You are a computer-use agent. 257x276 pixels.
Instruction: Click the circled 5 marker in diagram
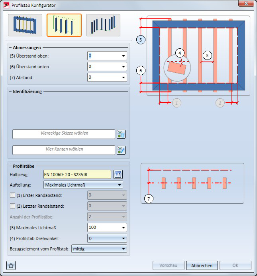tap(141, 40)
